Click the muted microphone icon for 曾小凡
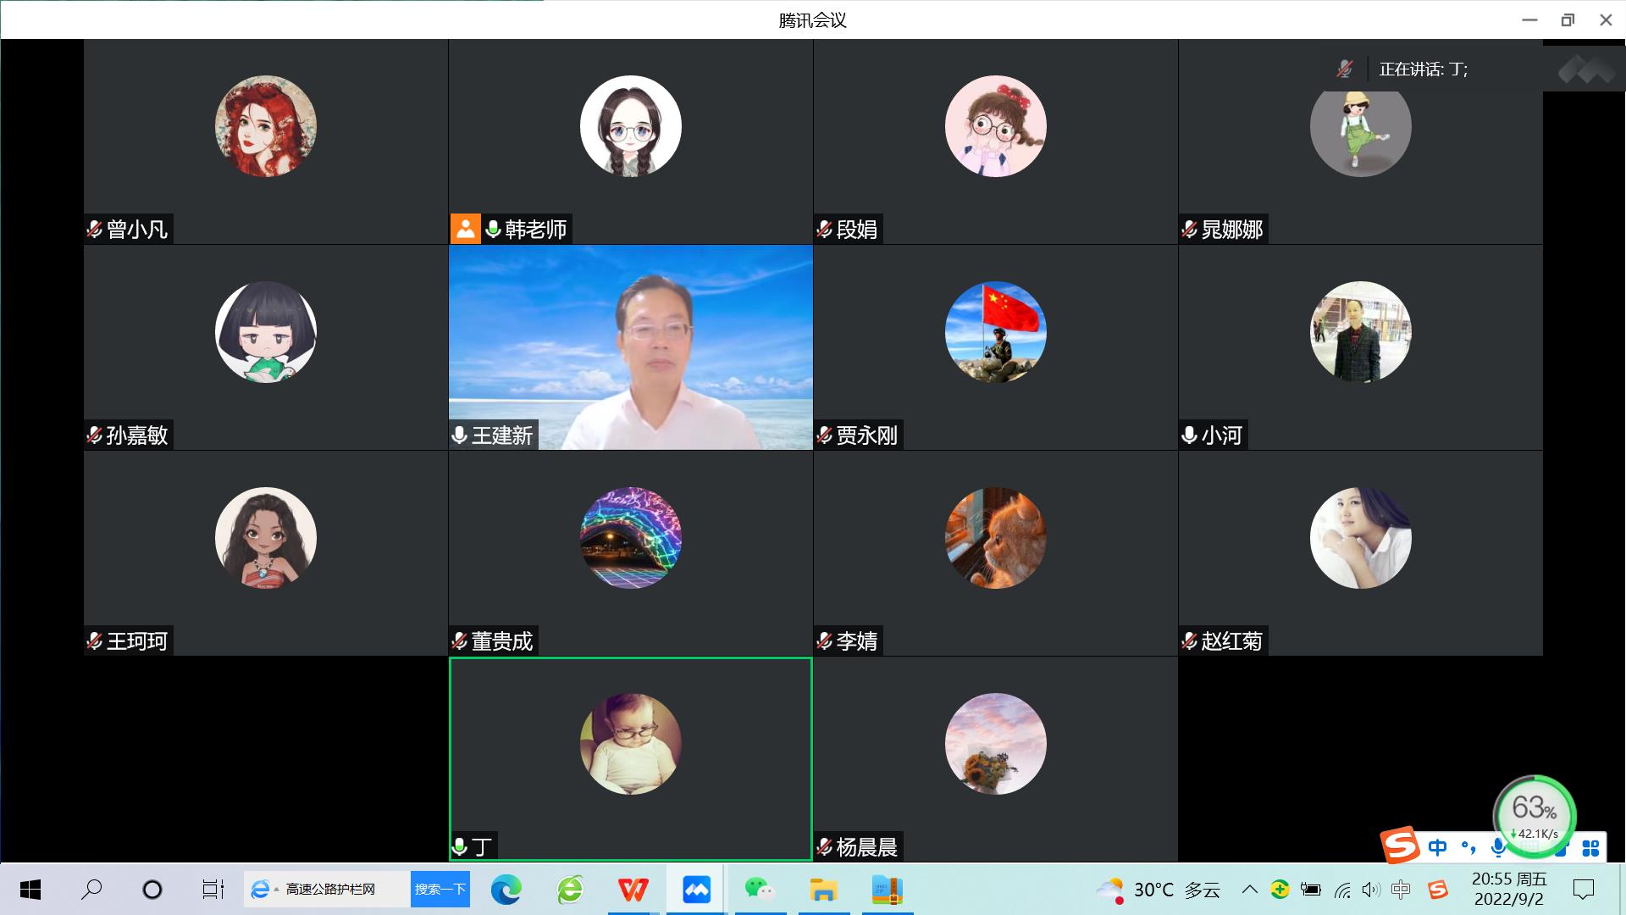Viewport: 1626px width, 915px height. click(94, 230)
